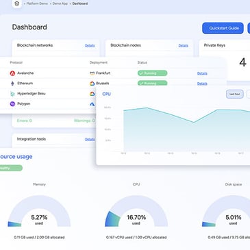Click the Brussels Google Cloud icon

coord(92,84)
